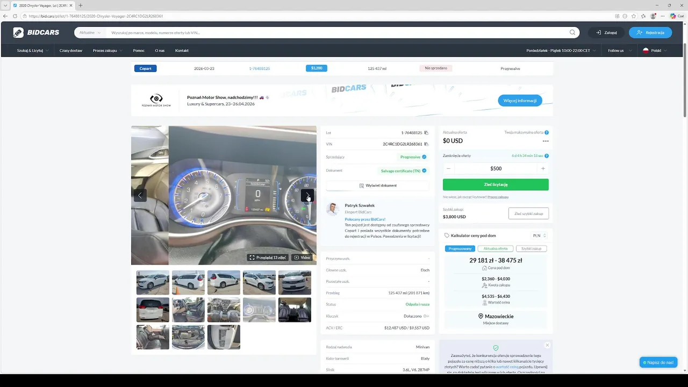This screenshot has height=387, width=688.
Task: Click the green Zleć licytację button
Action: coord(496,184)
